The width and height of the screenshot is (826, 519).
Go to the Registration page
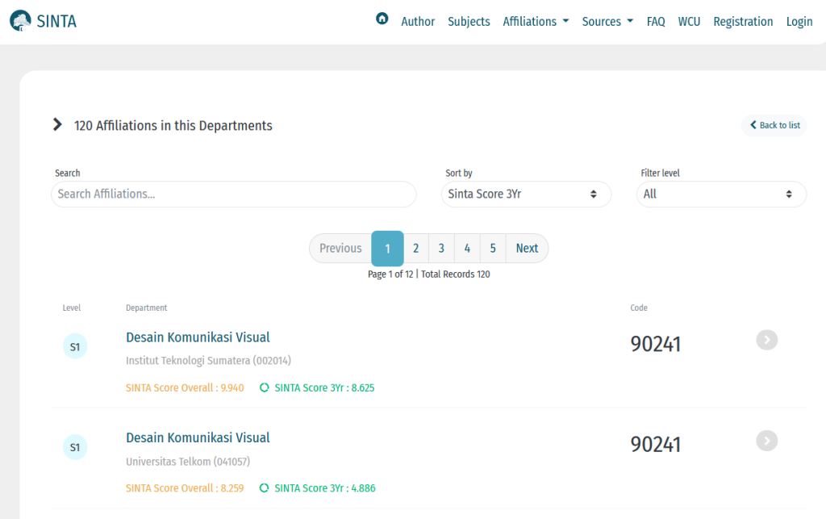click(743, 22)
